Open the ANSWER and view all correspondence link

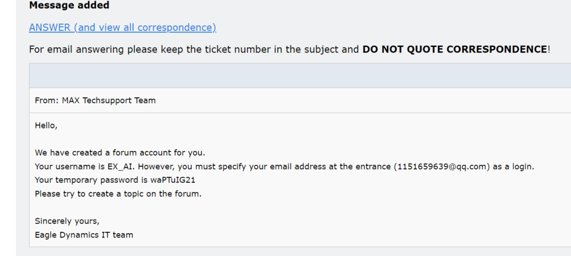coord(122,27)
